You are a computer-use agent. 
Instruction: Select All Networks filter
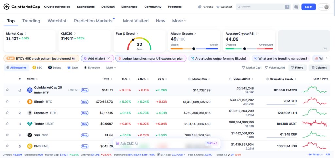[x=16, y=68]
